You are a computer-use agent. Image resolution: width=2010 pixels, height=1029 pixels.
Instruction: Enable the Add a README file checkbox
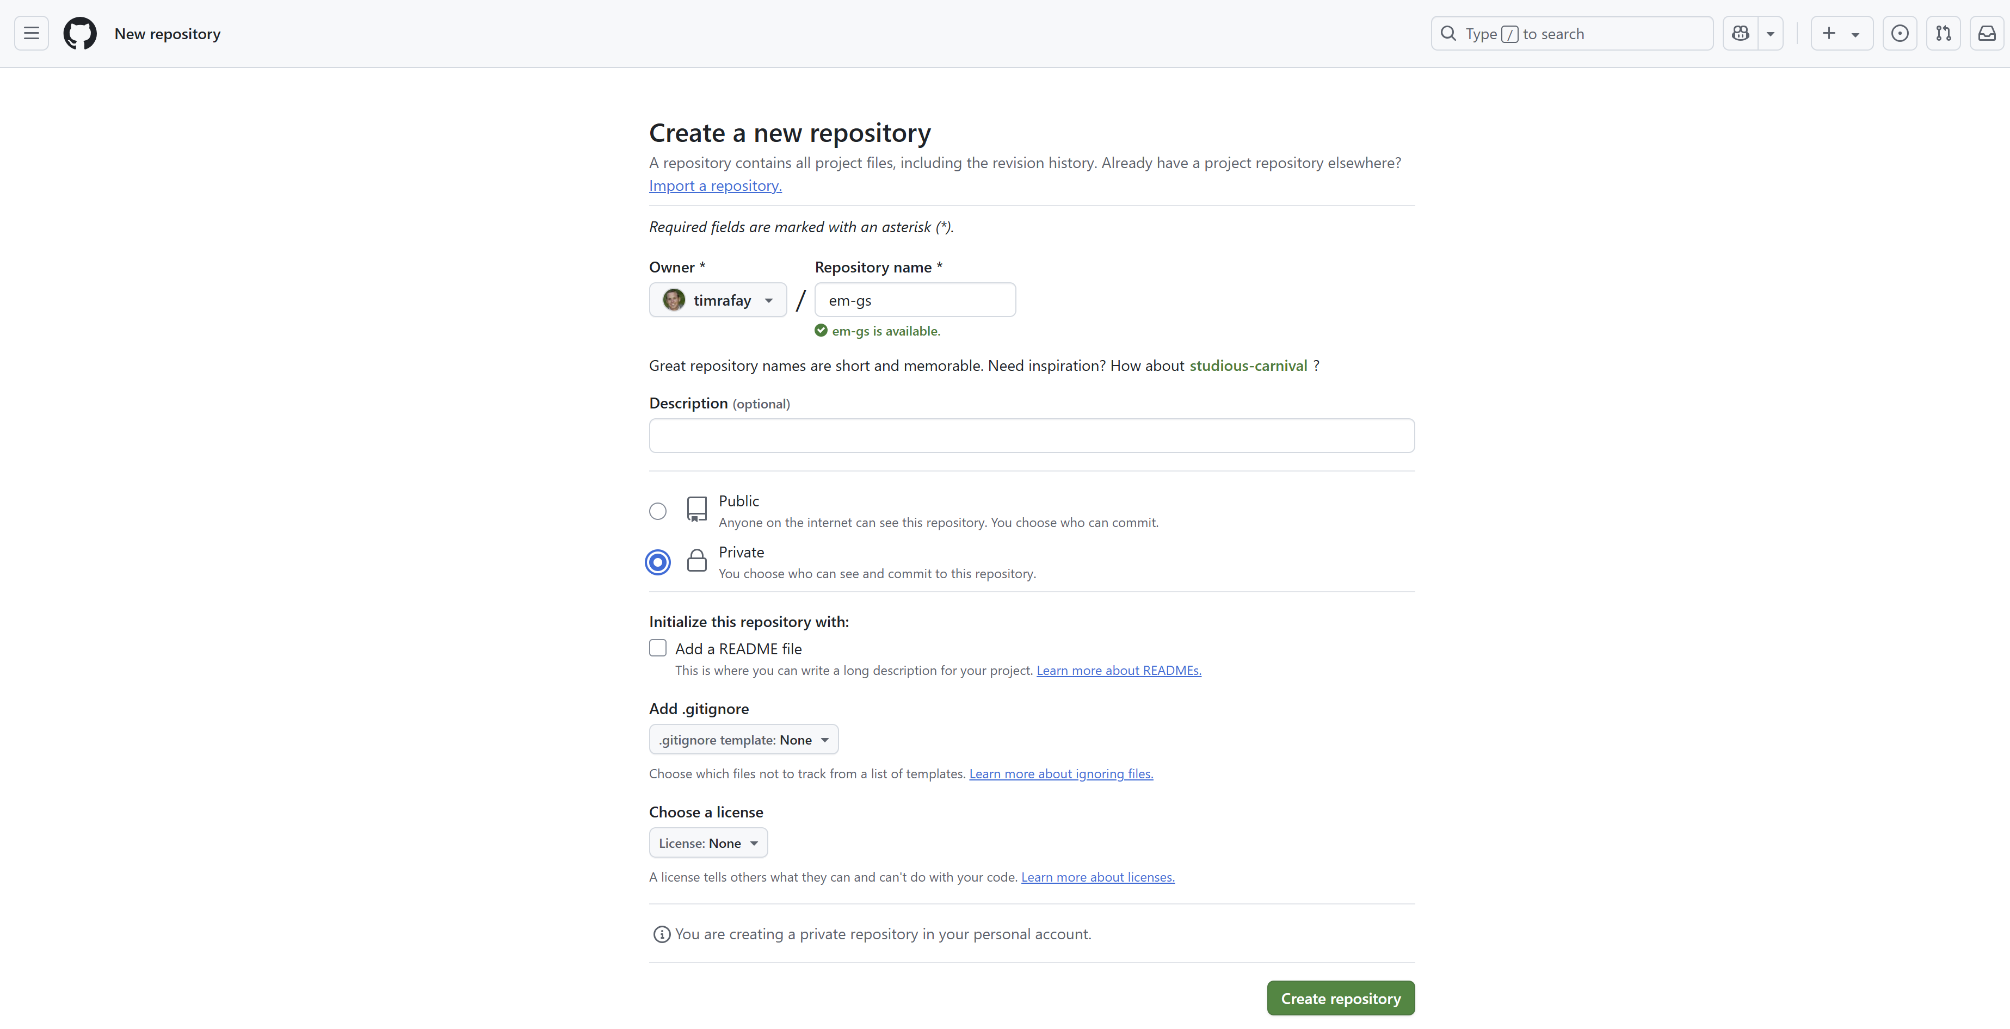point(658,648)
